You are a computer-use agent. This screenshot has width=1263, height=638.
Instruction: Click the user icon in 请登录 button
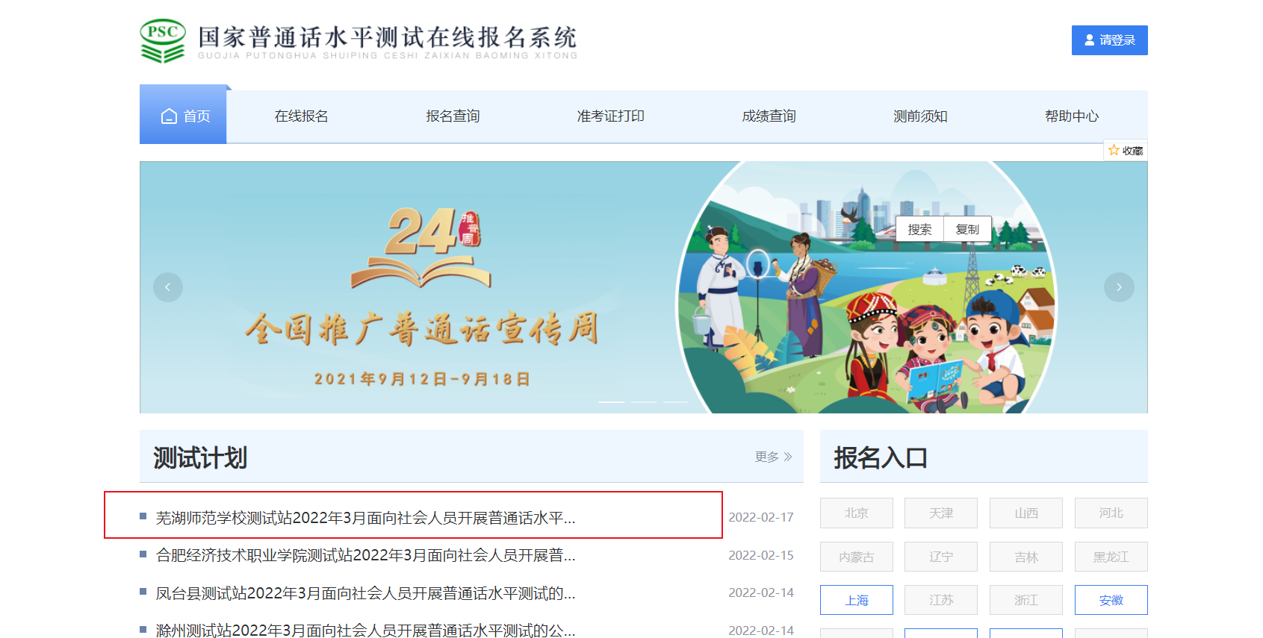(1090, 40)
